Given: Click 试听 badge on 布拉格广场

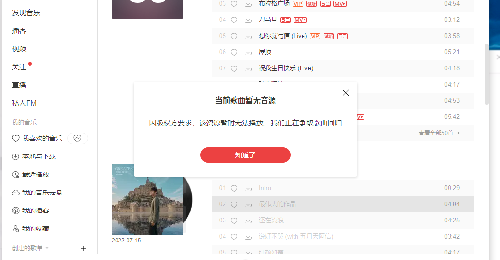Looking at the screenshot, I should 312,4.
